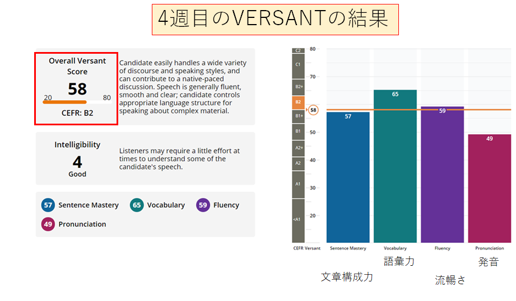The width and height of the screenshot is (516, 301).
Task: Click the Intelligibility score 4 Good
Action: pyautogui.click(x=77, y=162)
